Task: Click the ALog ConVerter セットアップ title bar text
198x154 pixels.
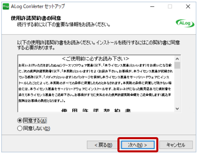Action: 38,6
